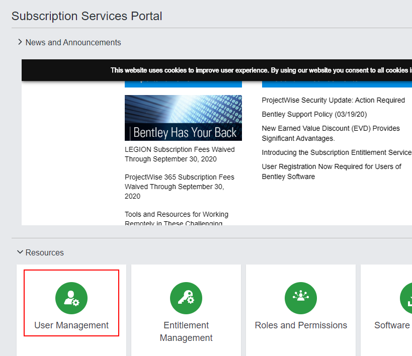The image size is (412, 356).
Task: Collapse the Resources section
Action: [20, 252]
